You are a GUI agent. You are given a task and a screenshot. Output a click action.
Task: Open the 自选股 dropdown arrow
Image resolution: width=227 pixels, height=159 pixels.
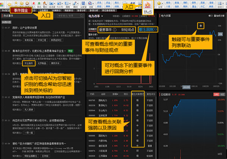click(x=54, y=3)
